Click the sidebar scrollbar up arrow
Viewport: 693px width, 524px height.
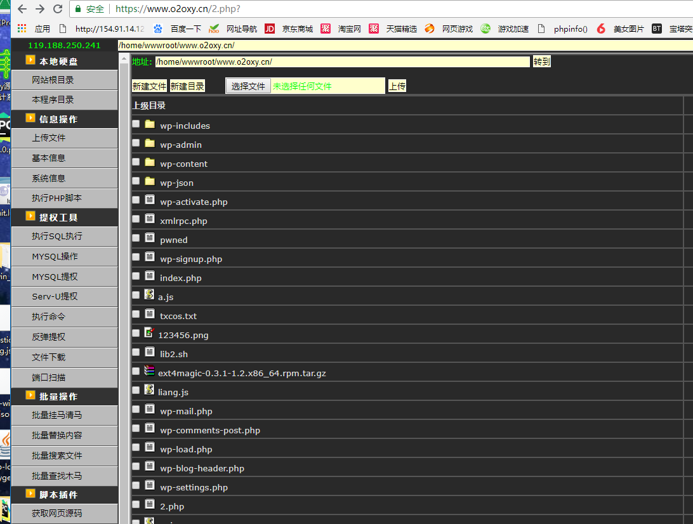[x=124, y=58]
